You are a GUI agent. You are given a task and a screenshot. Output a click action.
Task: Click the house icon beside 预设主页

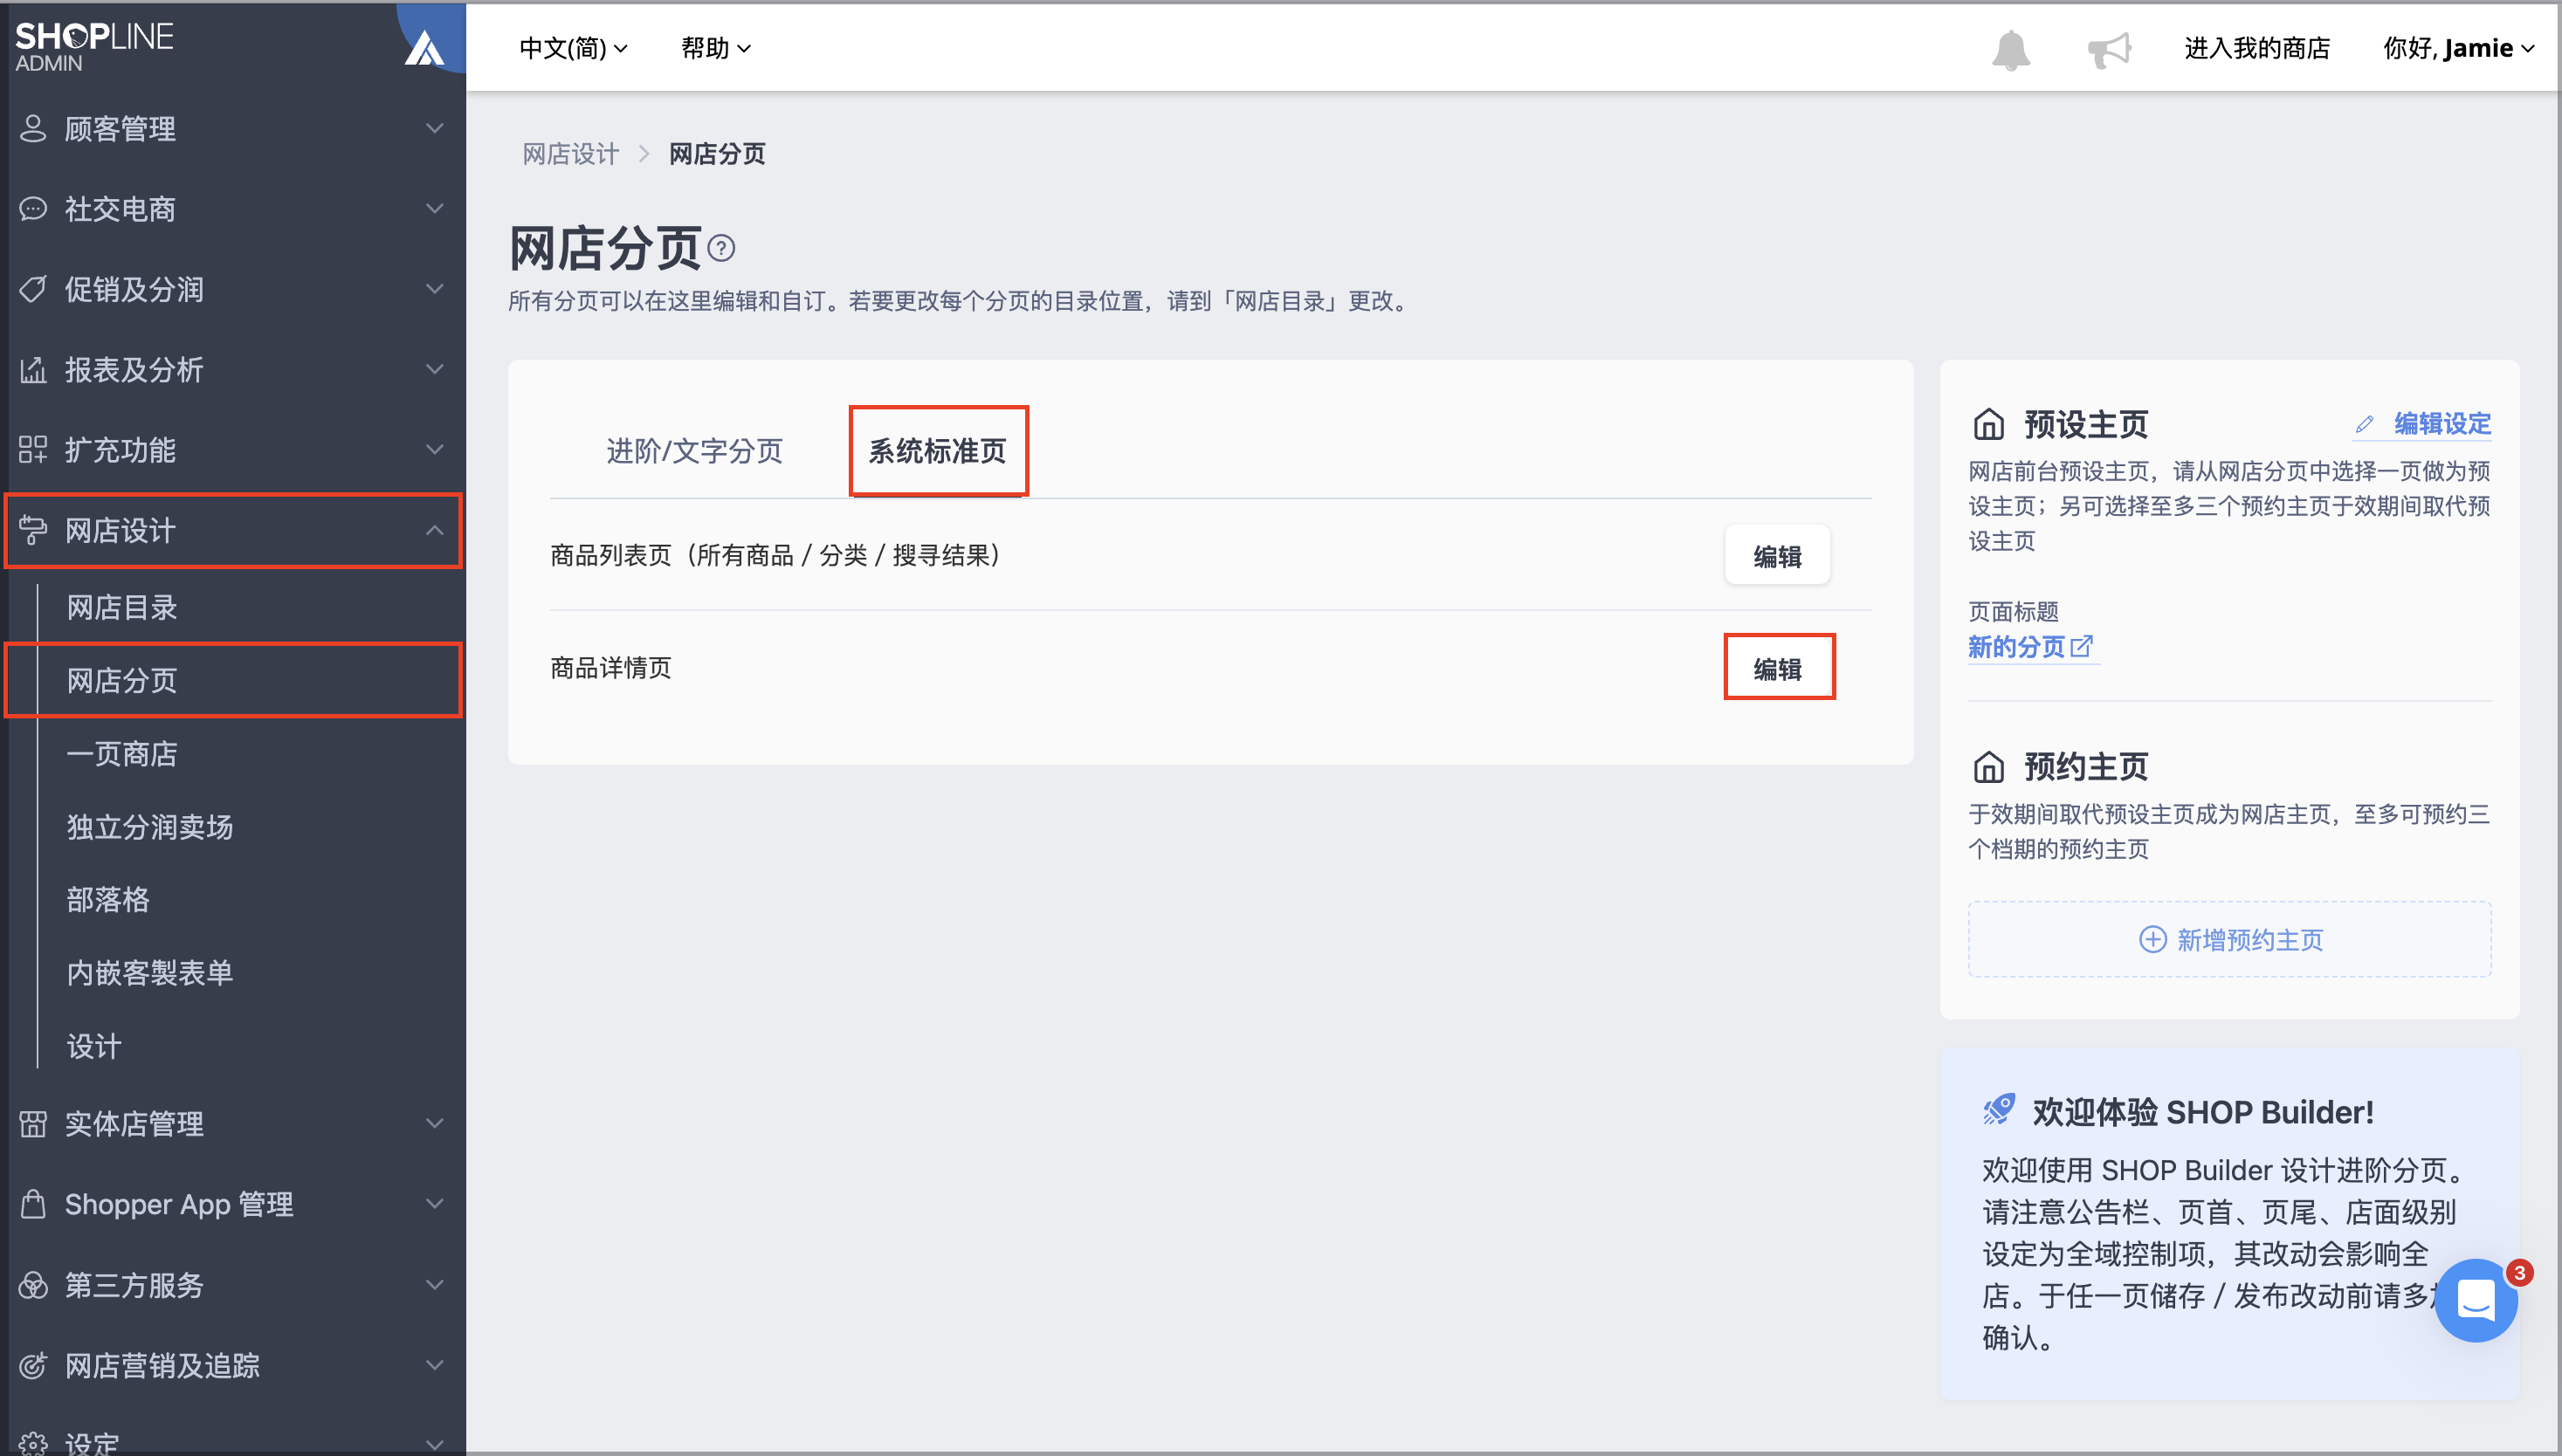click(x=1989, y=424)
